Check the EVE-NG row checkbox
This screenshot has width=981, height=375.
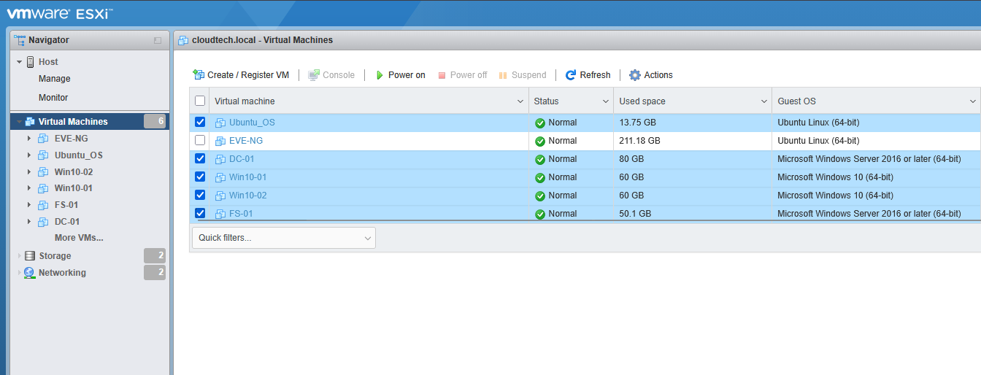(200, 140)
